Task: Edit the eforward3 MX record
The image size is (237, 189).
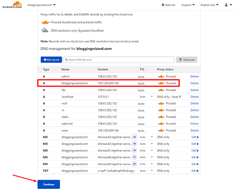Action: [195, 137]
